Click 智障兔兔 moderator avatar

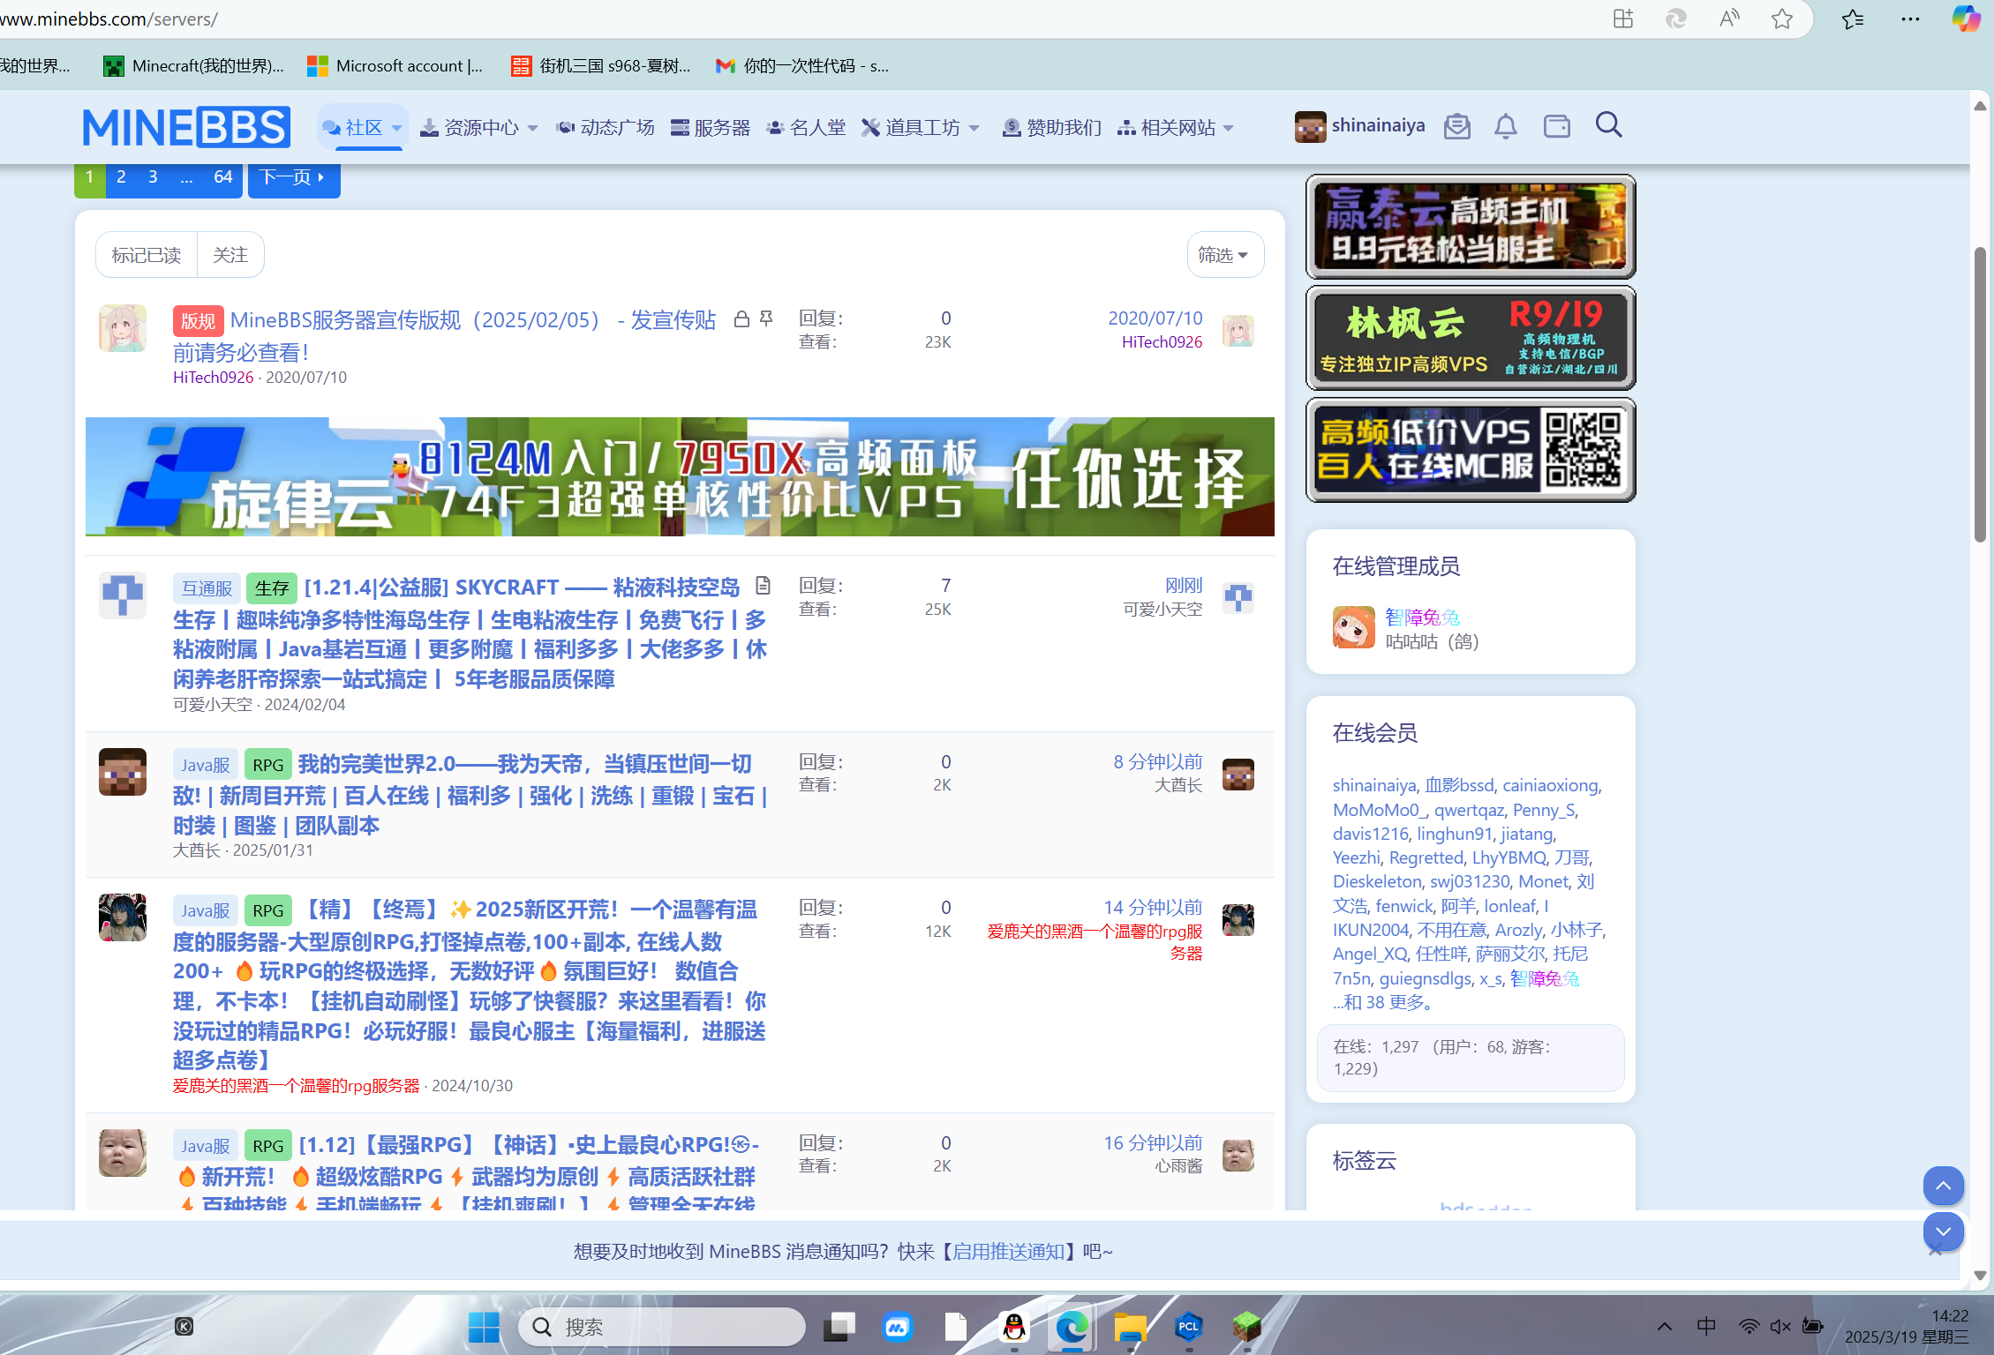(x=1353, y=627)
